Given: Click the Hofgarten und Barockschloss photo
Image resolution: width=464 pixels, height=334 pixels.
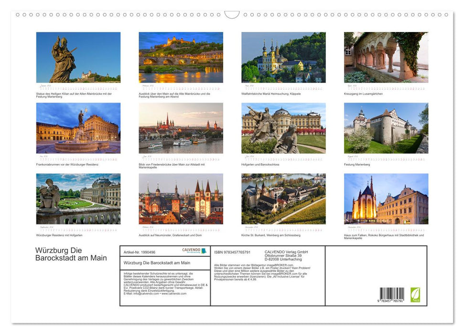Looking at the screenshot, I should (x=283, y=129).
